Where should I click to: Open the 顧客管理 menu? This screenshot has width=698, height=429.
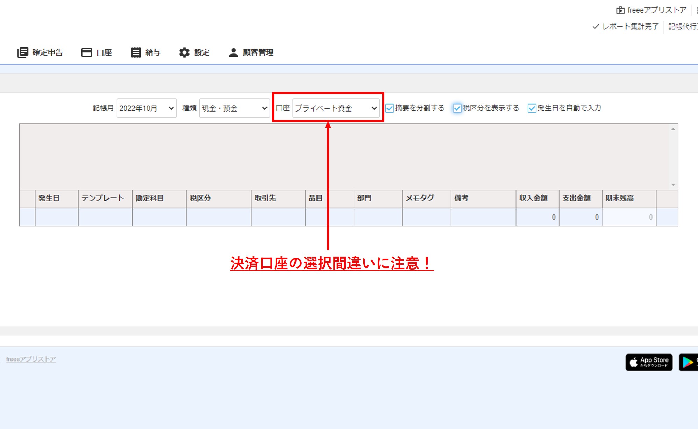(x=251, y=52)
